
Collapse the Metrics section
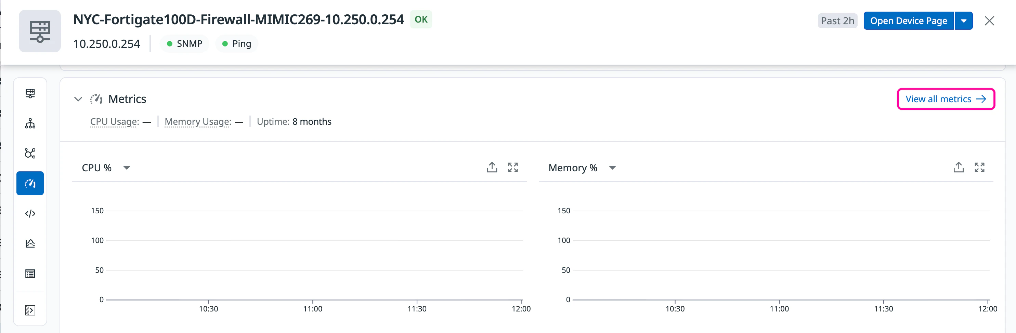point(78,99)
